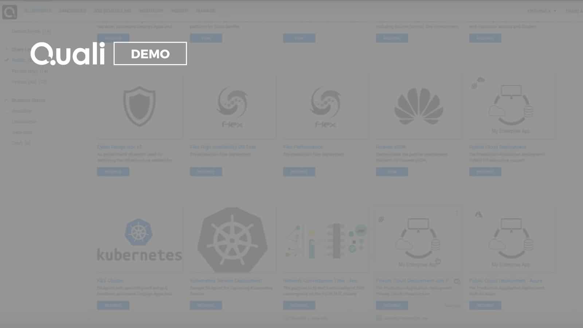This screenshot has height=328, width=583.
Task: Open the Flex Performance blueprint title link
Action: point(303,147)
